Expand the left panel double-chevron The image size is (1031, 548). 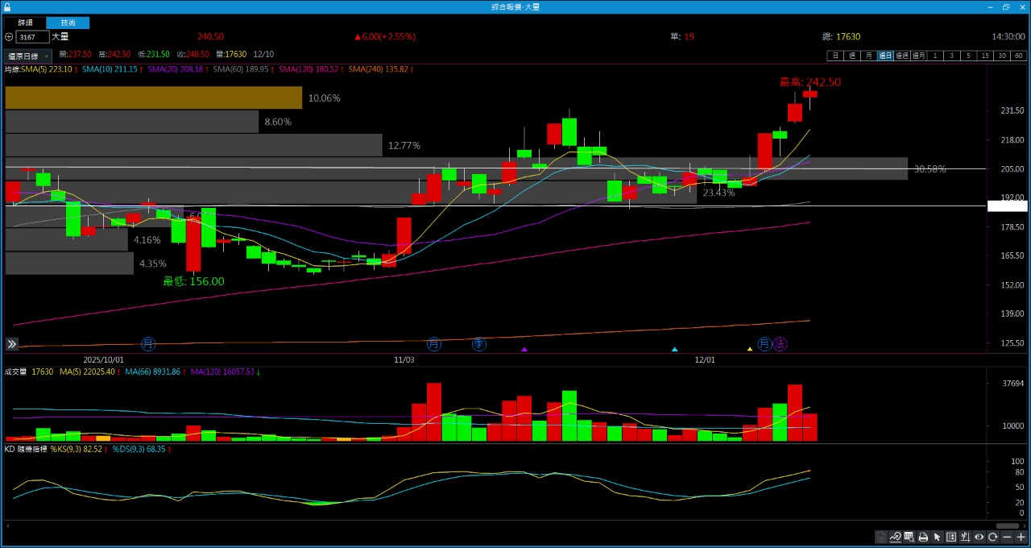pos(12,344)
